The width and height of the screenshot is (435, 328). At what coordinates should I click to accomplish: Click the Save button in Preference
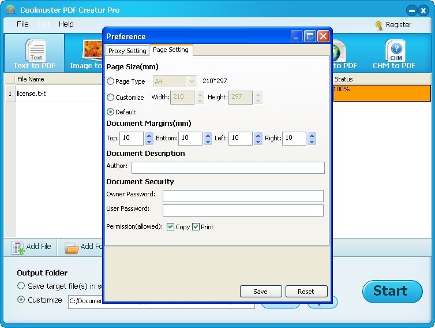[x=261, y=292]
